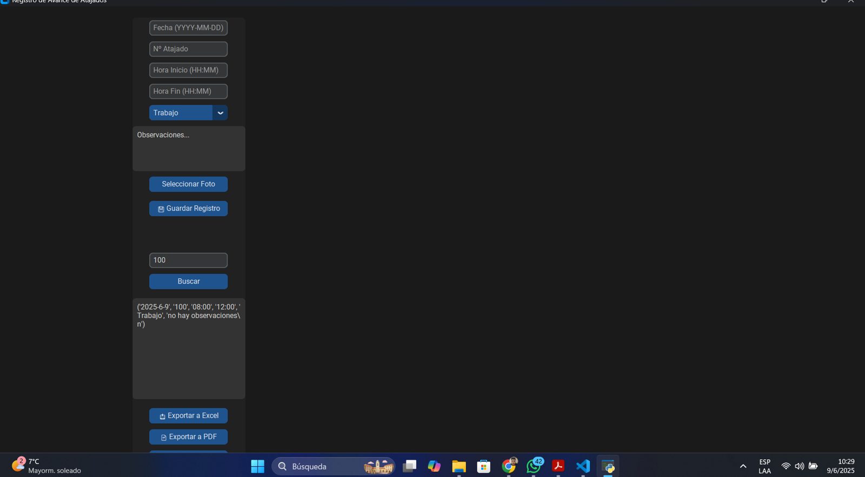865x477 pixels.
Task: Click the Windows Start button
Action: 258,466
